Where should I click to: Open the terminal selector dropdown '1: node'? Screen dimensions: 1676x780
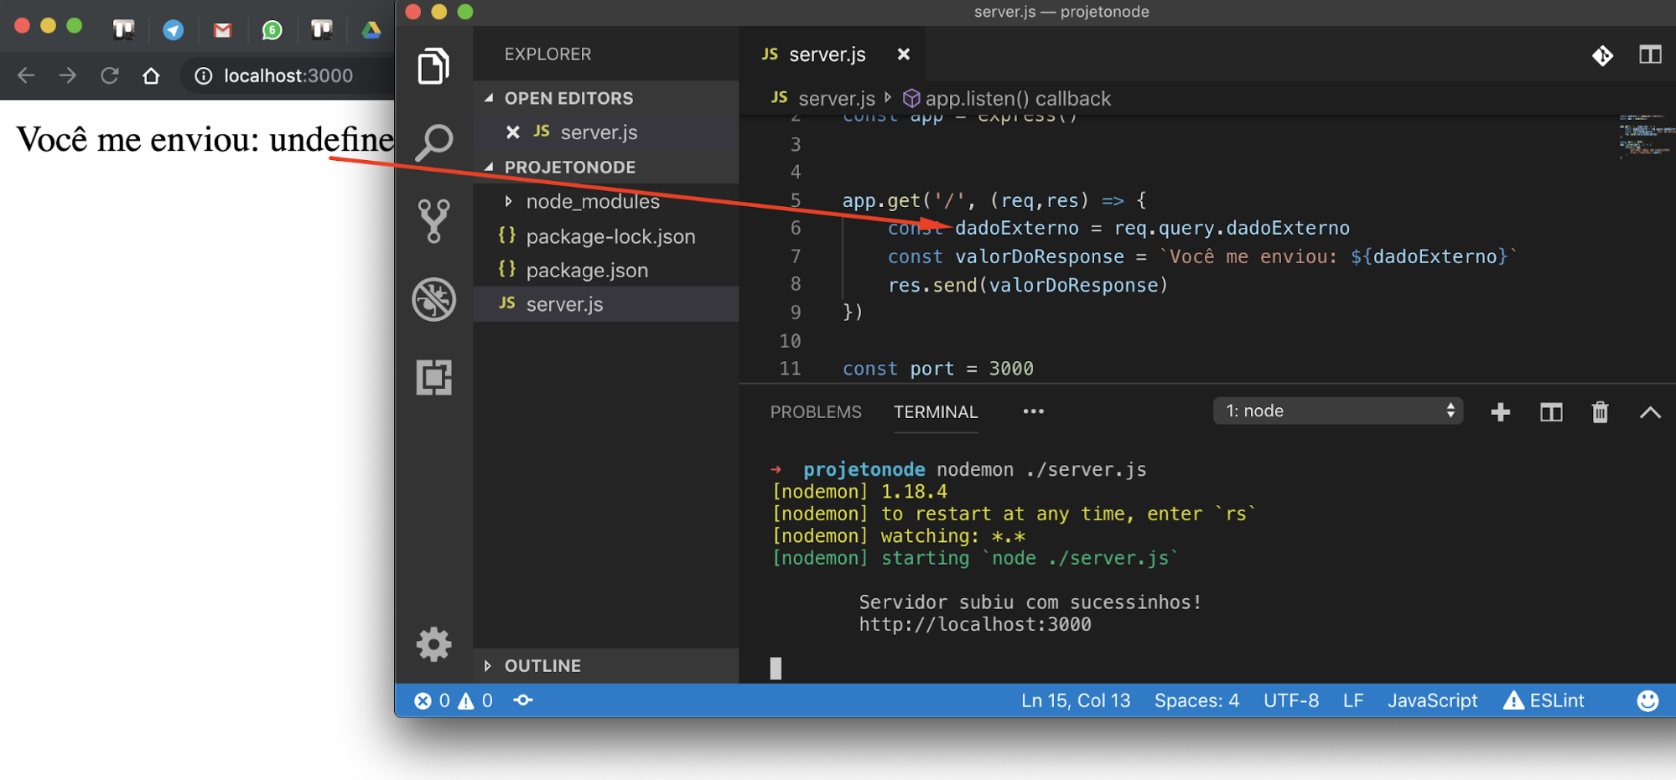coord(1337,411)
